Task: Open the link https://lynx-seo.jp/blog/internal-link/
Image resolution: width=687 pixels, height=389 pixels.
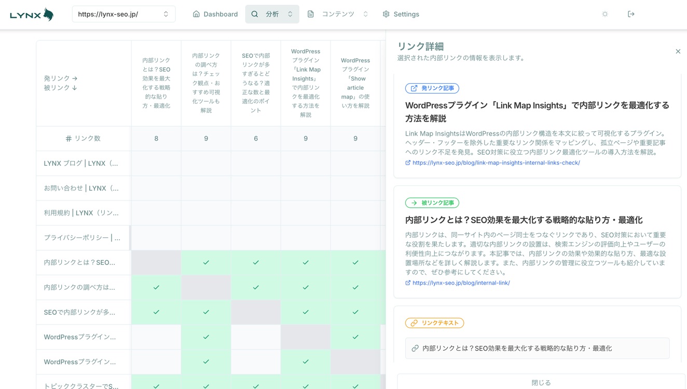Action: [x=460, y=283]
